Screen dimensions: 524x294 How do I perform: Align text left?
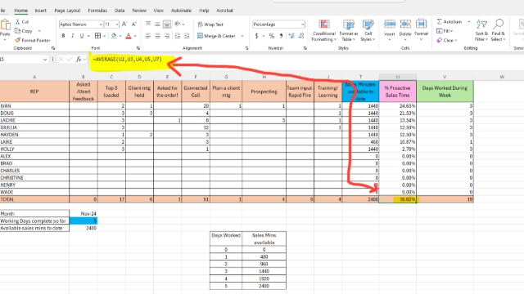(148, 36)
